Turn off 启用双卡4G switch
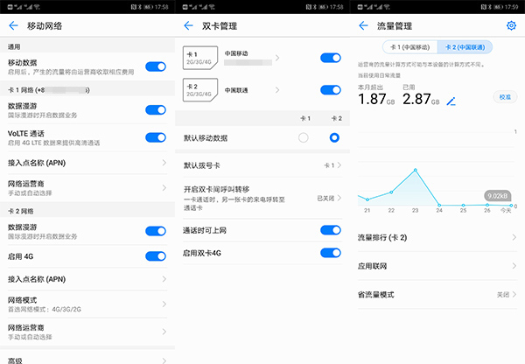The image size is (525, 364). 330,253
